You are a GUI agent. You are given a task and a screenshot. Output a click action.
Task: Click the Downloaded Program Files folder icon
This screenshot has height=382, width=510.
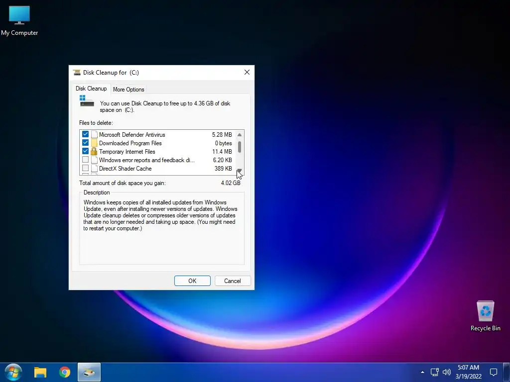click(x=94, y=143)
